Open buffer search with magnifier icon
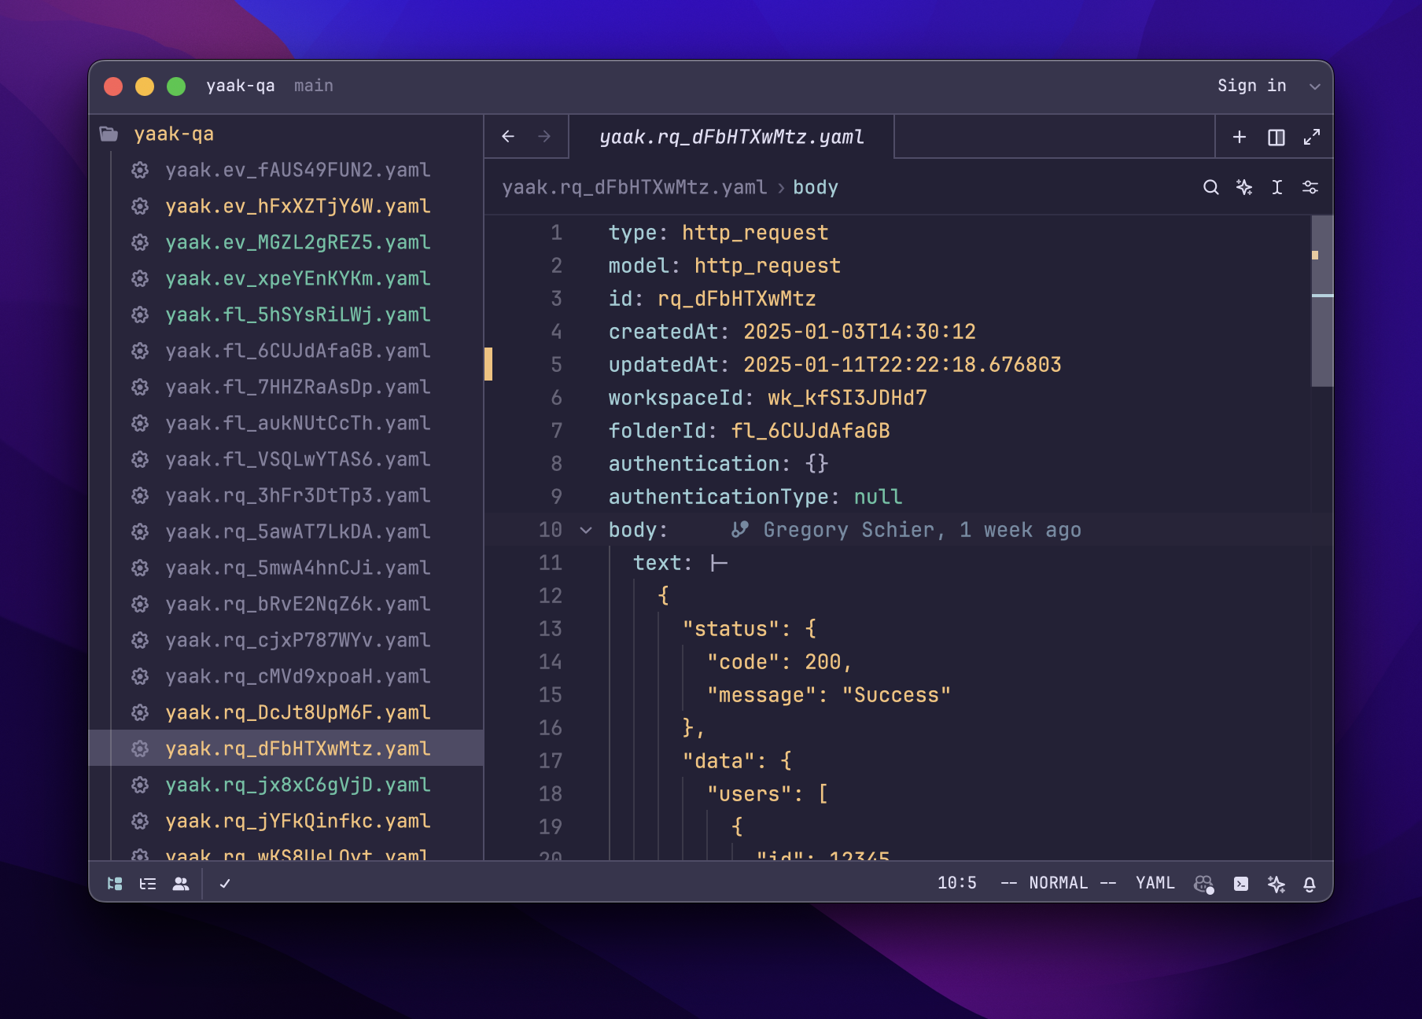Viewport: 1422px width, 1019px height. 1211,187
